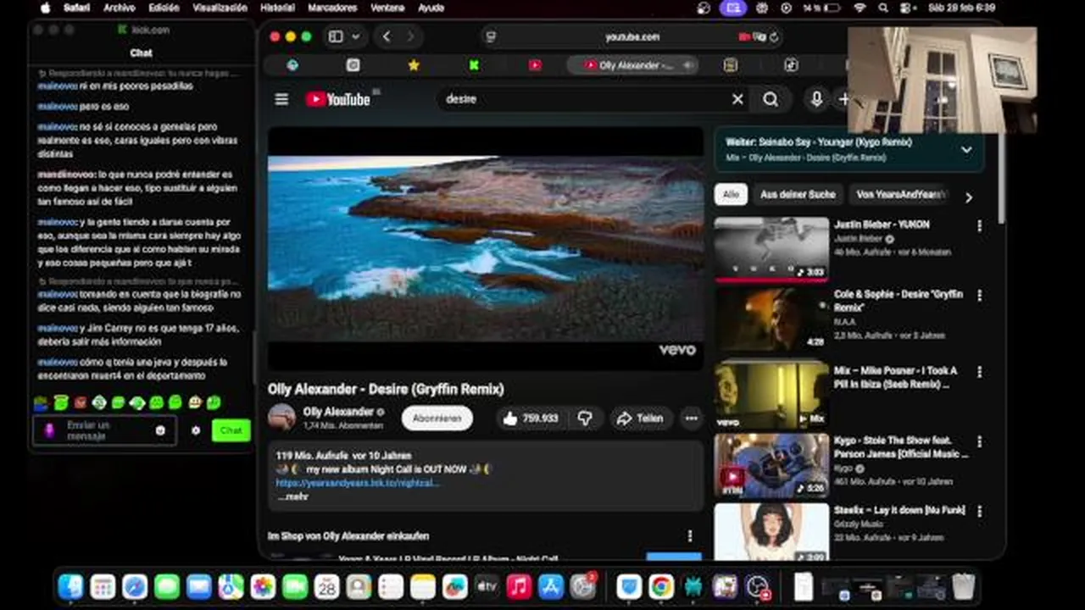Open Photos app in the Dock
Viewport: 1085px width, 610px height.
[x=263, y=586]
